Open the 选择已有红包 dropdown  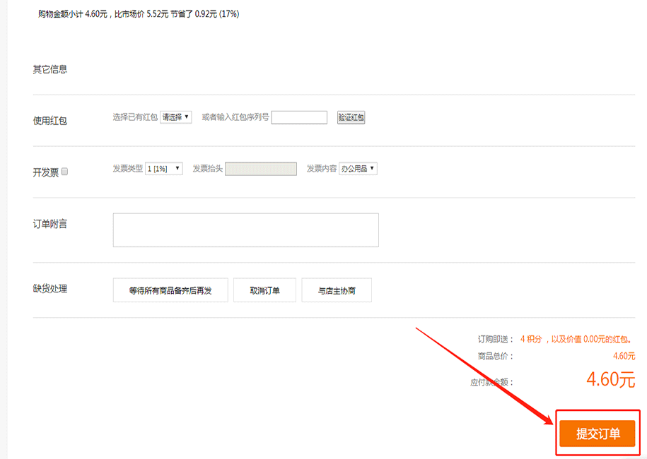[175, 117]
